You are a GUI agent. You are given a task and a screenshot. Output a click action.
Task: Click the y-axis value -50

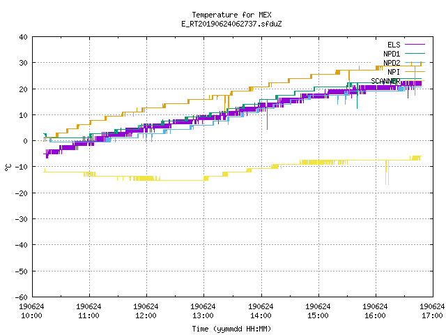[22, 271]
